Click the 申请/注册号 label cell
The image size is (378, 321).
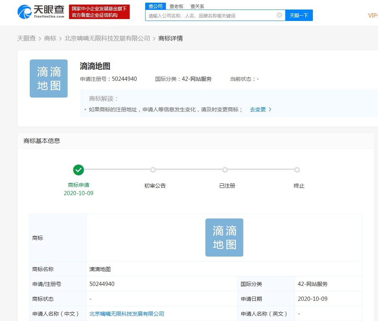(x=58, y=284)
